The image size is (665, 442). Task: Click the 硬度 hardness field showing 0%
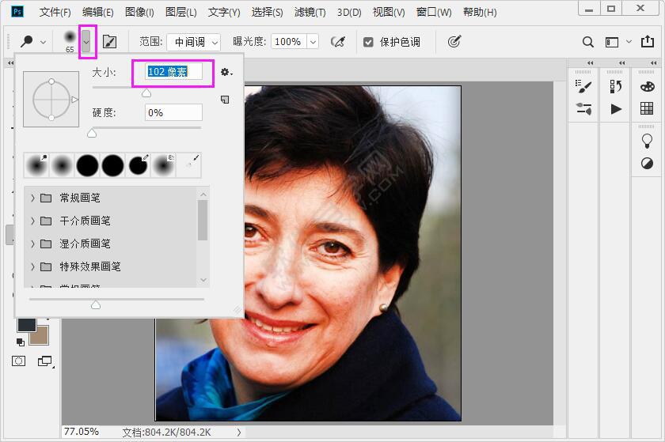(173, 113)
